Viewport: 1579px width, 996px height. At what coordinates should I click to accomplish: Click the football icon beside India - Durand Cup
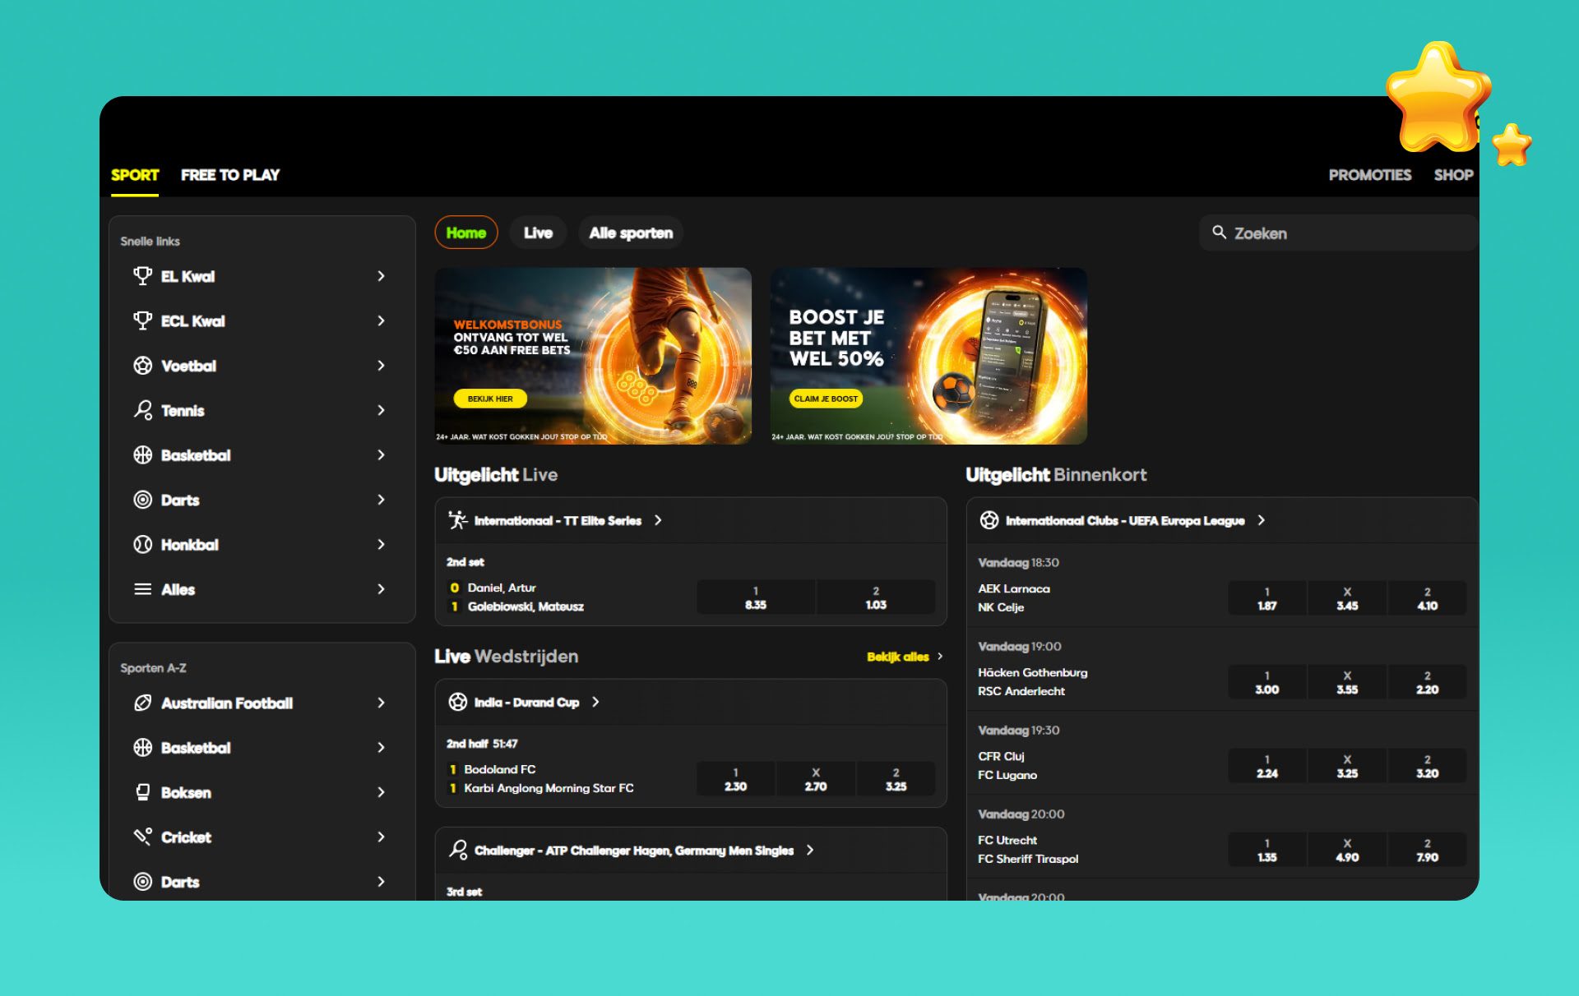(457, 702)
